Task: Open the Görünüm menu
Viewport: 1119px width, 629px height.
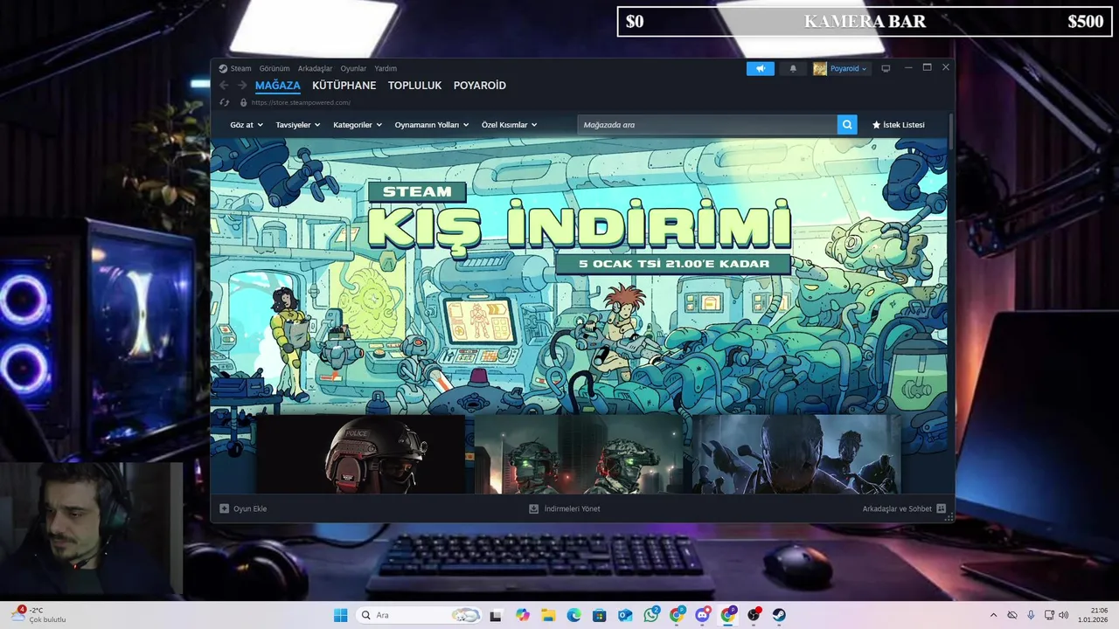Action: [x=275, y=68]
